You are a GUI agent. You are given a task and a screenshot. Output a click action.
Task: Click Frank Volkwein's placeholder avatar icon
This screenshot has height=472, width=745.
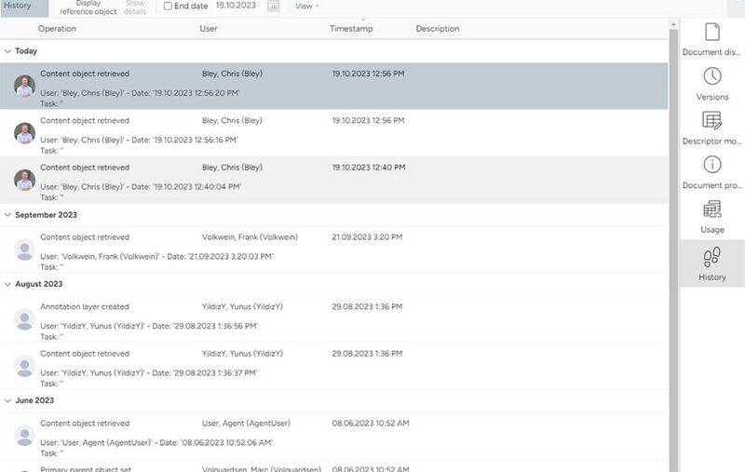[24, 249]
